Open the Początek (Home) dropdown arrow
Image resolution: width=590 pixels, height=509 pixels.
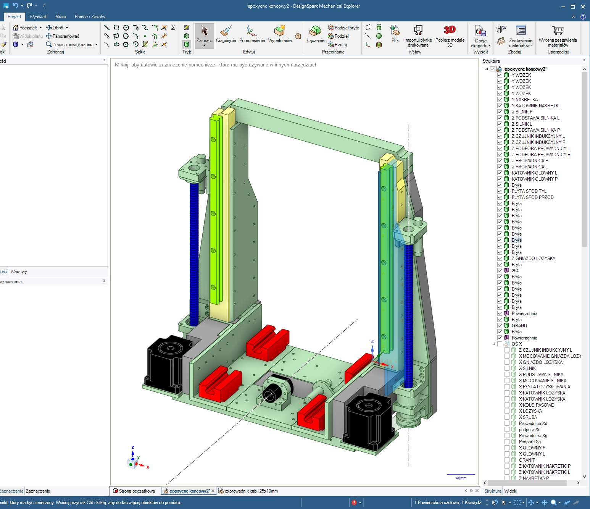(x=40, y=28)
